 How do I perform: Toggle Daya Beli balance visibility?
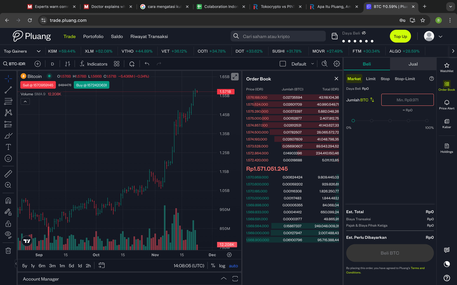point(364,33)
